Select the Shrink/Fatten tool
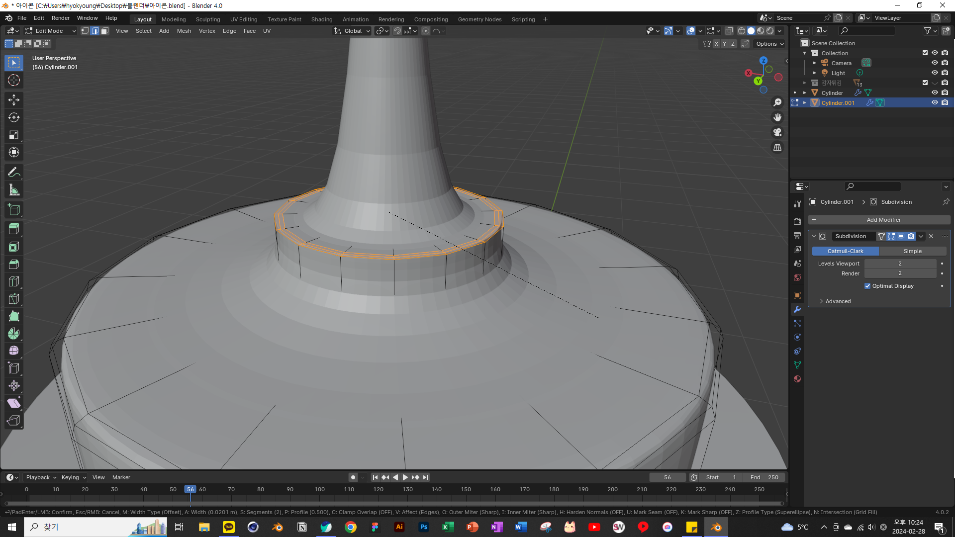The width and height of the screenshot is (955, 537). click(14, 386)
